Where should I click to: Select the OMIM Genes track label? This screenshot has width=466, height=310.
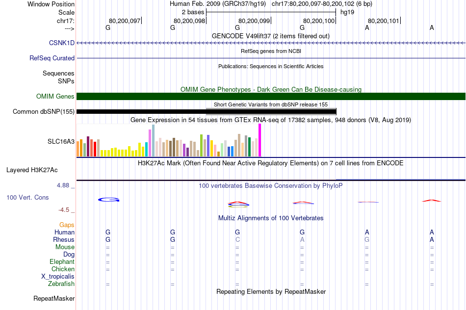pos(55,96)
